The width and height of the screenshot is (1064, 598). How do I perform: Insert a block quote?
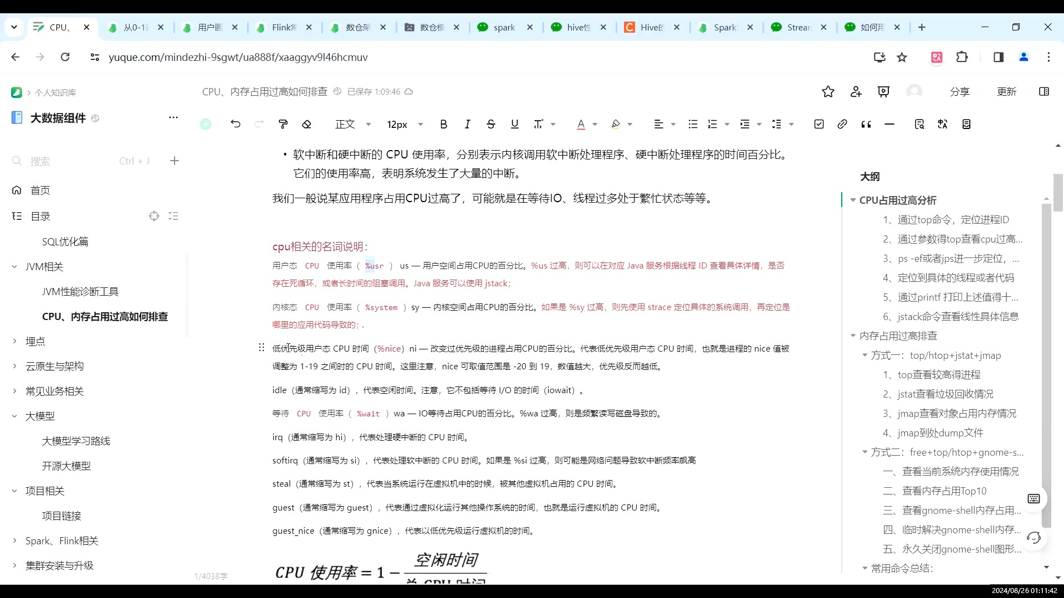click(x=866, y=124)
